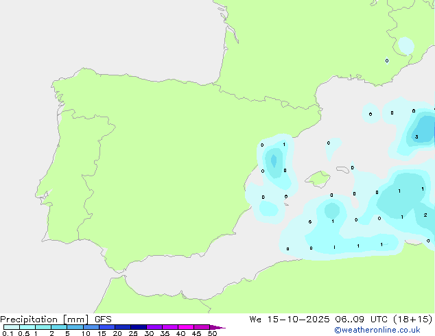Screen dimensions: 435x336
Task: Select the 35 to 40 mm violet swatch
Action: coord(170,327)
